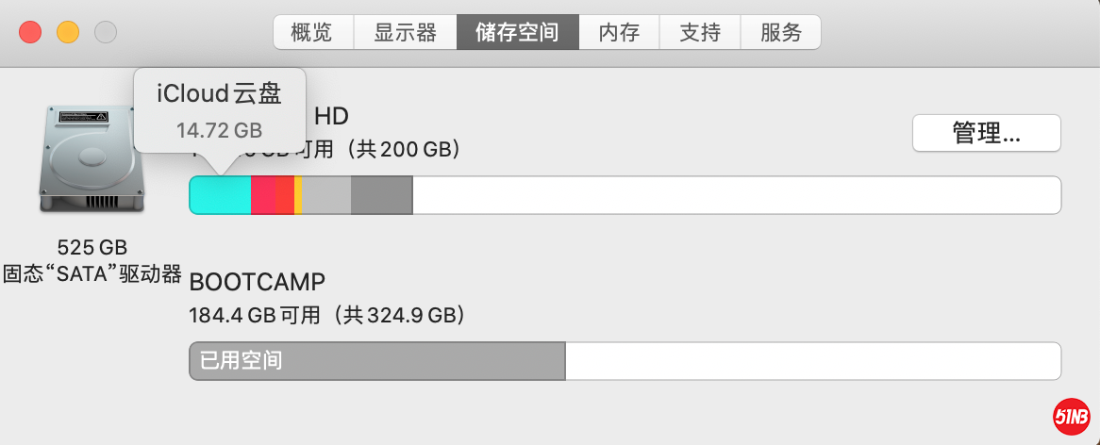Image resolution: width=1100 pixels, height=445 pixels.
Task: Click the dark gray storage segment
Action: pyautogui.click(x=381, y=195)
